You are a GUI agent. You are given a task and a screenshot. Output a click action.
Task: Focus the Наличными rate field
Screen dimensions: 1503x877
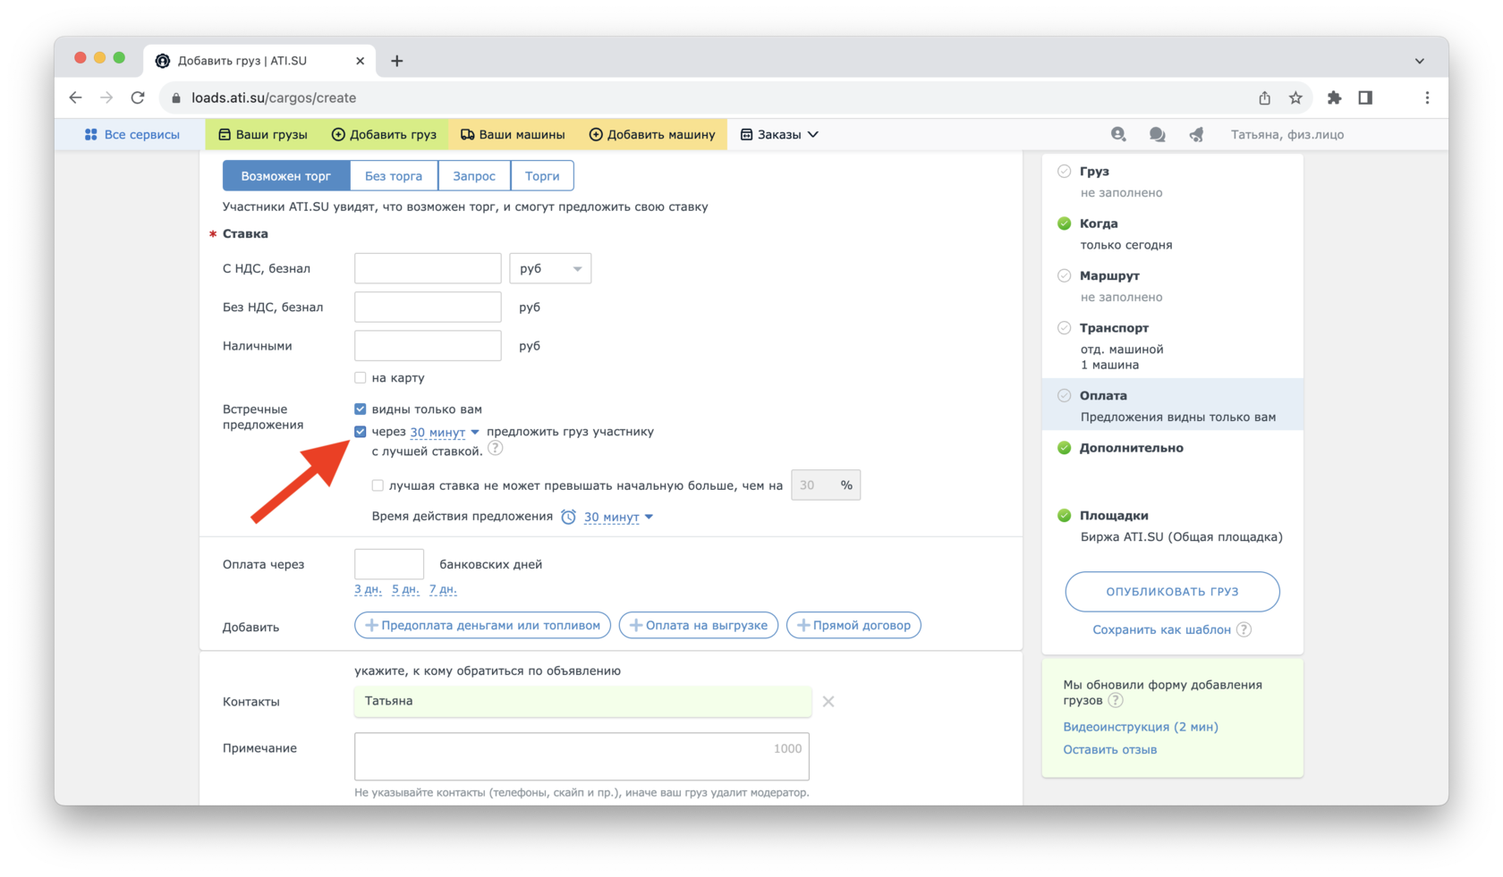(x=428, y=345)
